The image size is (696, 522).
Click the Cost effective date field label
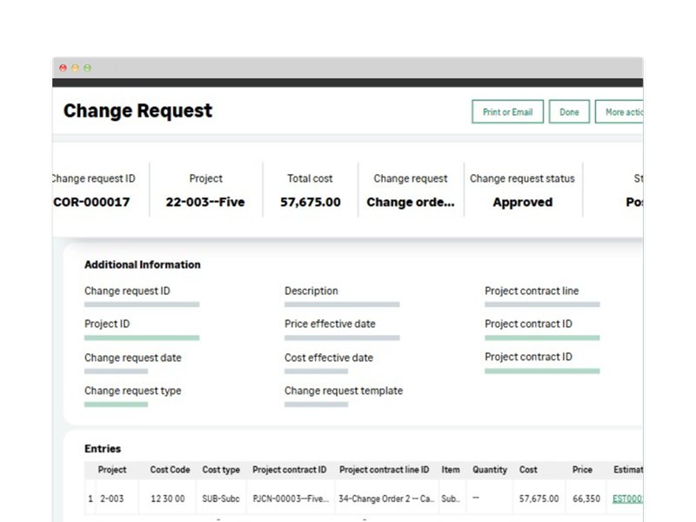pyautogui.click(x=329, y=358)
